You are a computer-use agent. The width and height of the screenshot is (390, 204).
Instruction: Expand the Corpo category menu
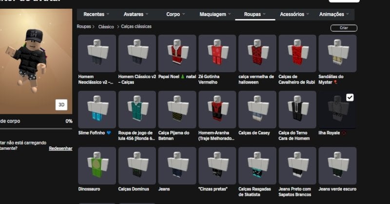point(175,15)
